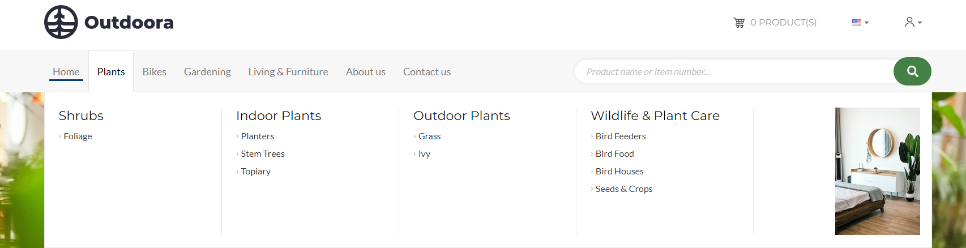Open the Bikes menu item
The image size is (966, 248).
coord(155,72)
